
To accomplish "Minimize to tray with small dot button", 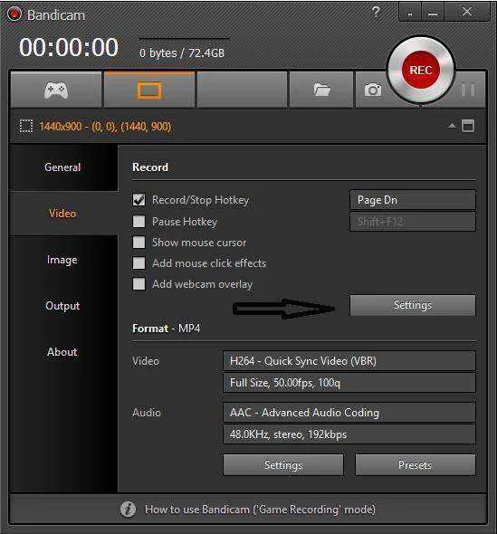I will (x=410, y=14).
